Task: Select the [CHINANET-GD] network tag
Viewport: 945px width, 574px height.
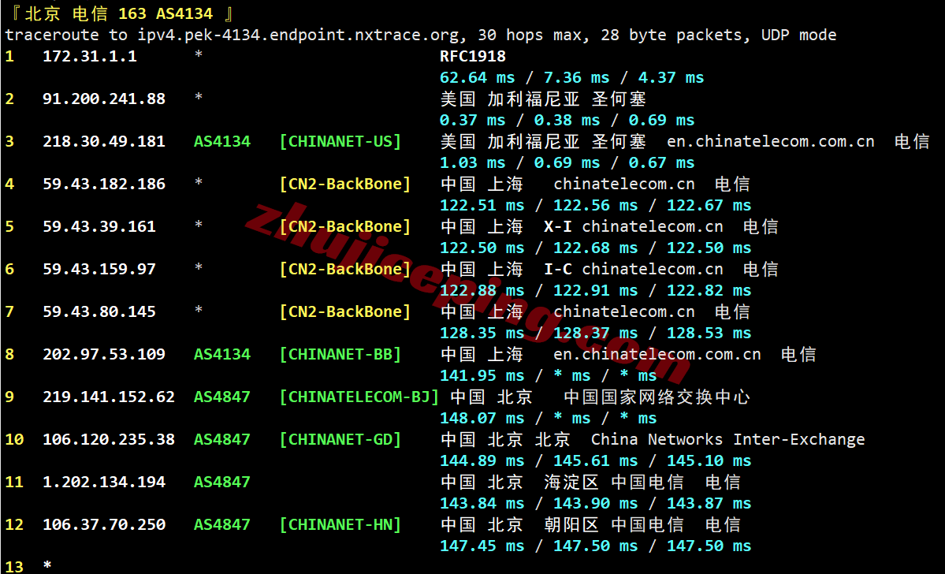Action: tap(340, 439)
